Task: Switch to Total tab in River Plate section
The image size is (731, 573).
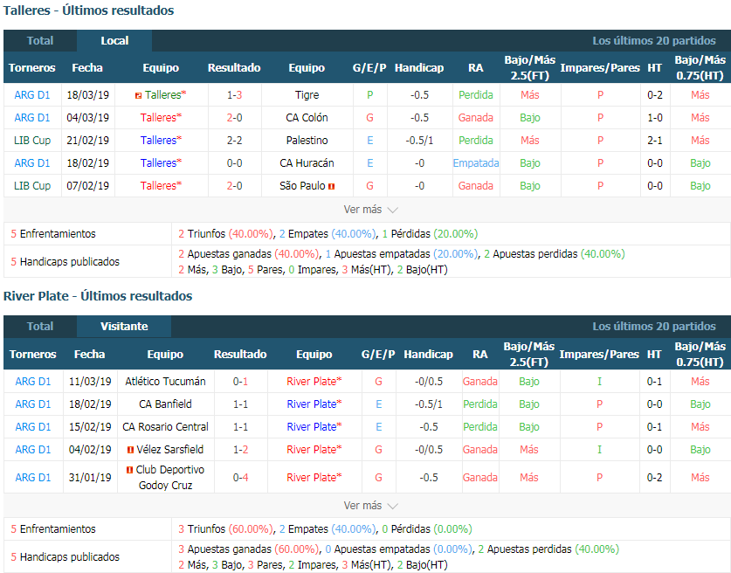Action: tap(40, 327)
